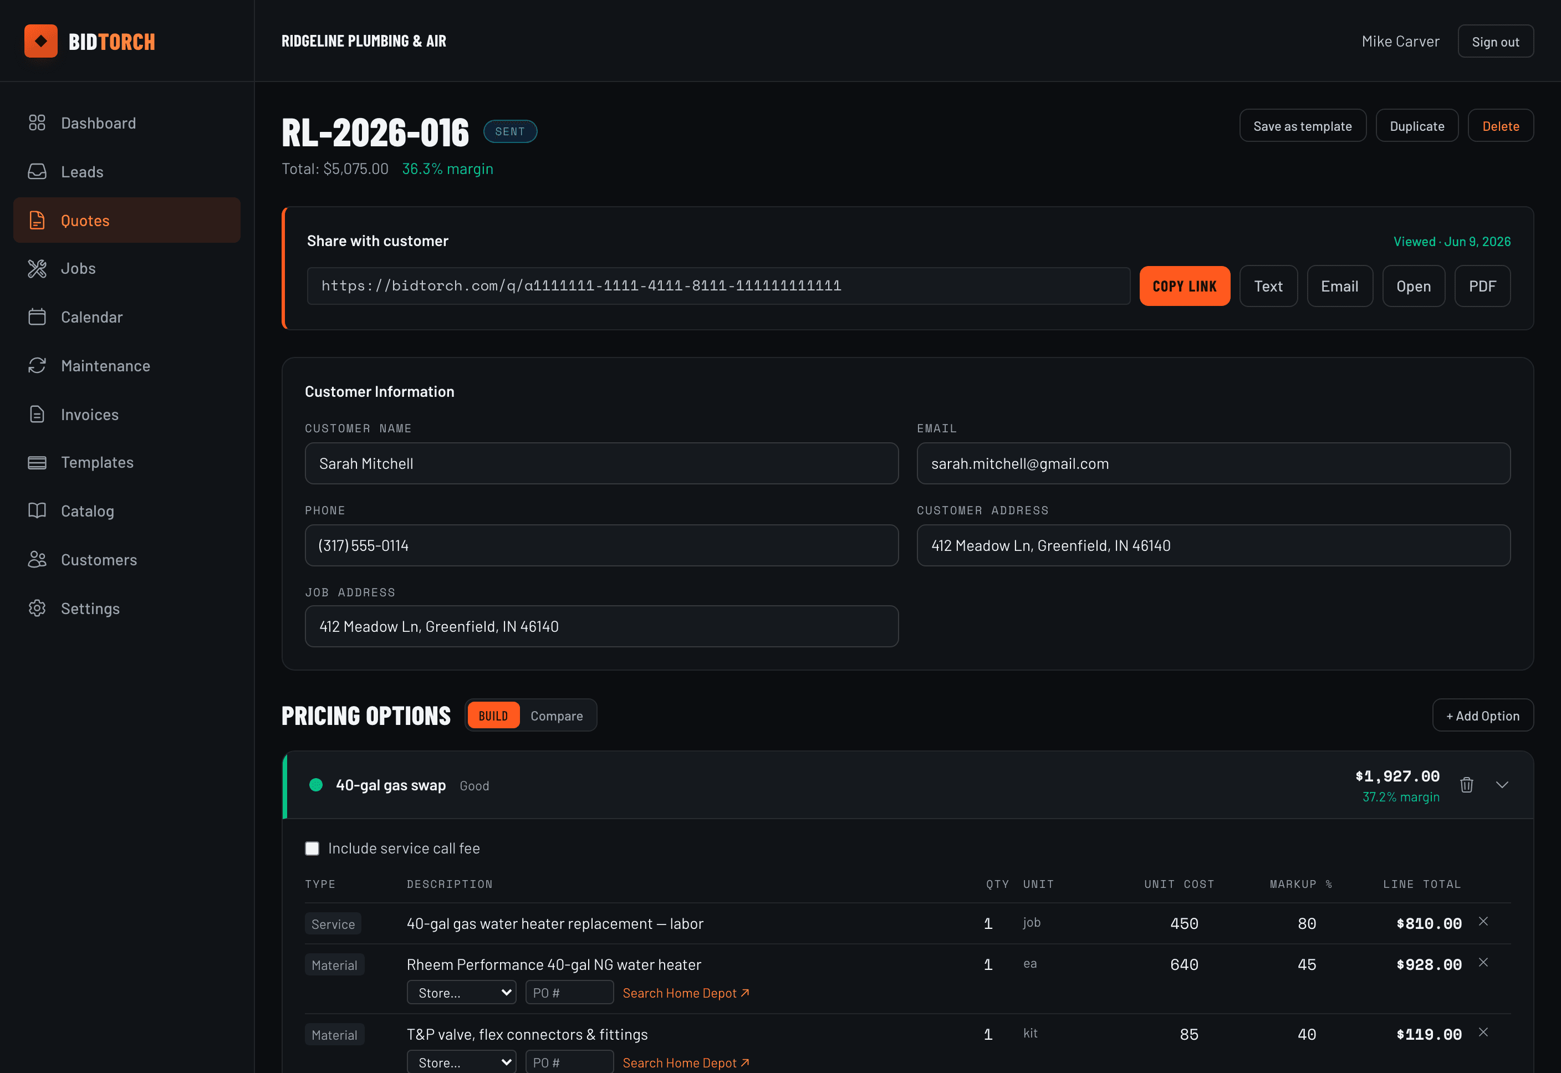Image resolution: width=1561 pixels, height=1073 pixels.
Task: Click the Delete quote button
Action: pyautogui.click(x=1501, y=126)
